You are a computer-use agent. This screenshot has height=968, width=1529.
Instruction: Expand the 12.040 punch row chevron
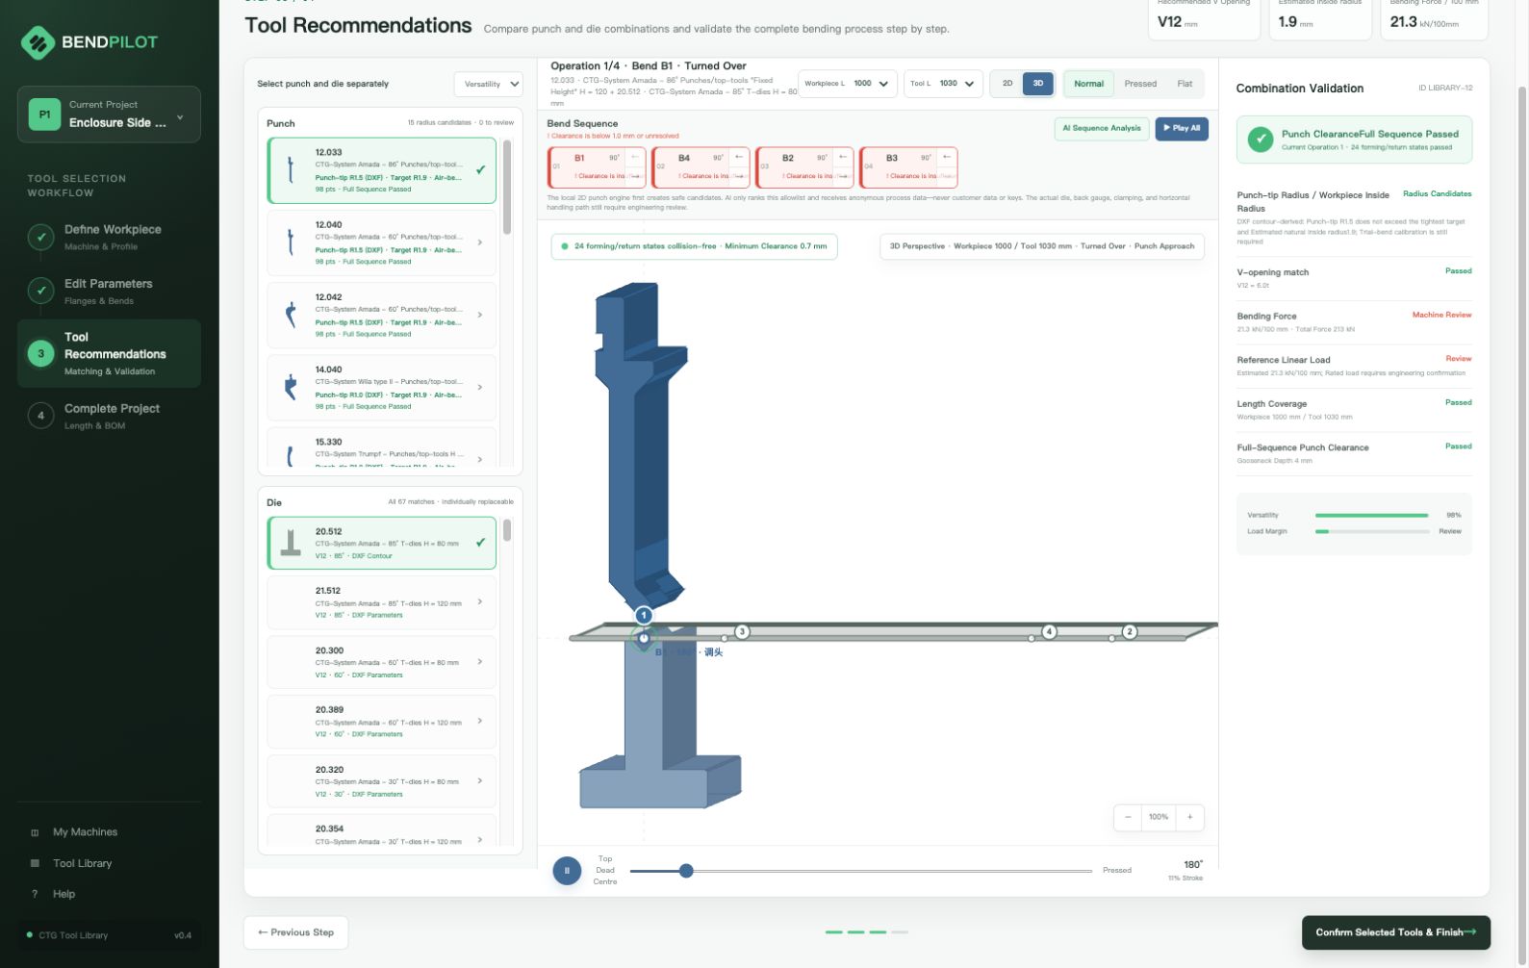[480, 242]
